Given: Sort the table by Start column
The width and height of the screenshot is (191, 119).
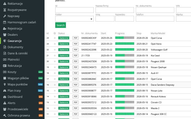Looking at the screenshot, I should pos(104,33).
